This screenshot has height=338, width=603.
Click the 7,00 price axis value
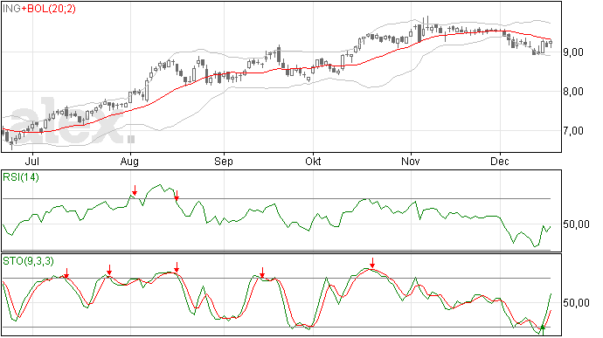pos(573,131)
